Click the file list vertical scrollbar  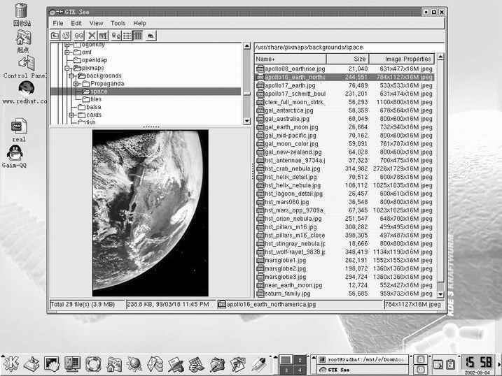coord(440,175)
